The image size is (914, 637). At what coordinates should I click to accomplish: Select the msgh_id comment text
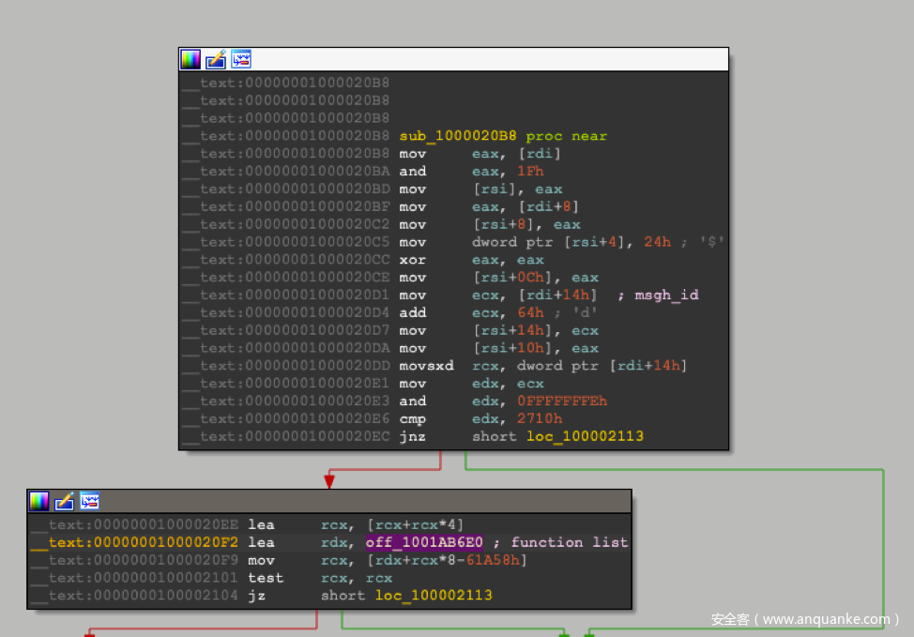pos(665,296)
